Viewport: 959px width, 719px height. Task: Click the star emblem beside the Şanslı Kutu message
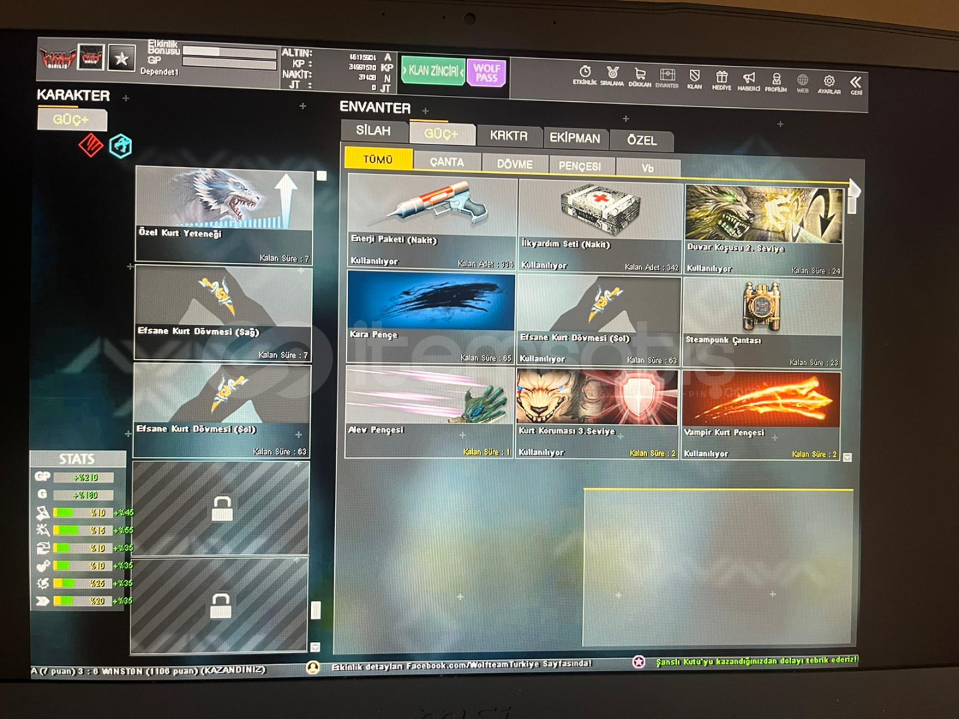[639, 662]
